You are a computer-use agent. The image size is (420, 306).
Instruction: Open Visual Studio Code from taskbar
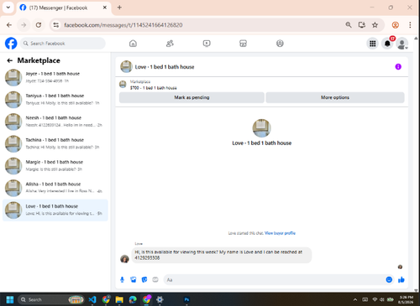92,299
